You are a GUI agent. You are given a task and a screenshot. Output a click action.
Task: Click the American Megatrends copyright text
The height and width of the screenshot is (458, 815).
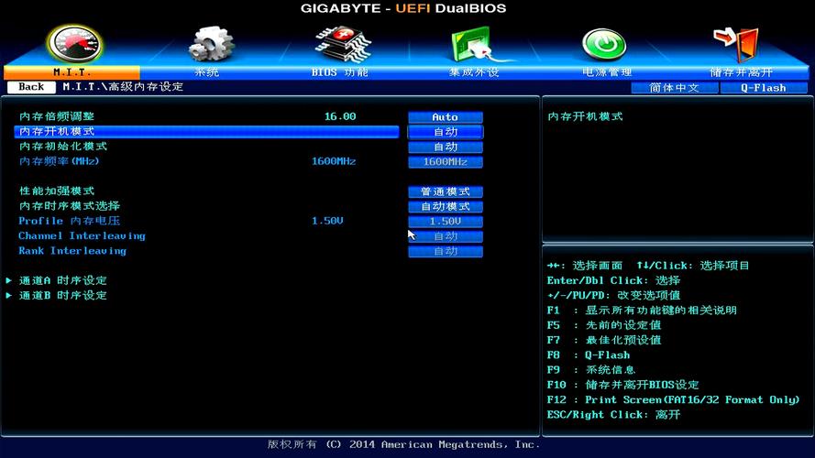click(x=403, y=444)
